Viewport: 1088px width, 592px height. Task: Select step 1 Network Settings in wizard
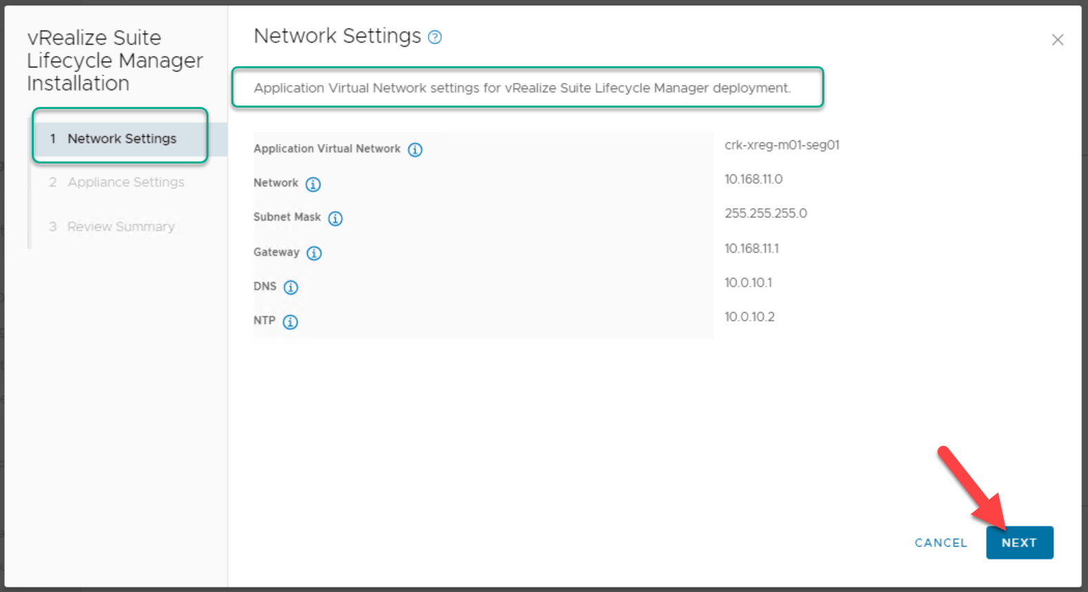(x=122, y=139)
